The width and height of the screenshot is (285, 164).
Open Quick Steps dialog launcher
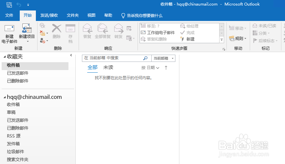pyautogui.click(x=224, y=49)
